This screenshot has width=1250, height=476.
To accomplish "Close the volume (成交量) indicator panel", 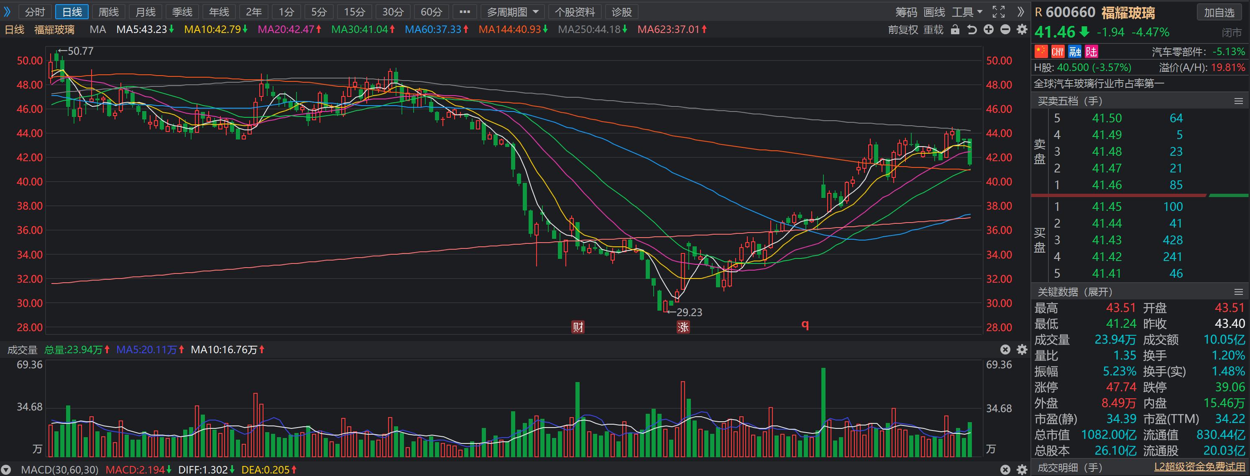I will (1005, 349).
